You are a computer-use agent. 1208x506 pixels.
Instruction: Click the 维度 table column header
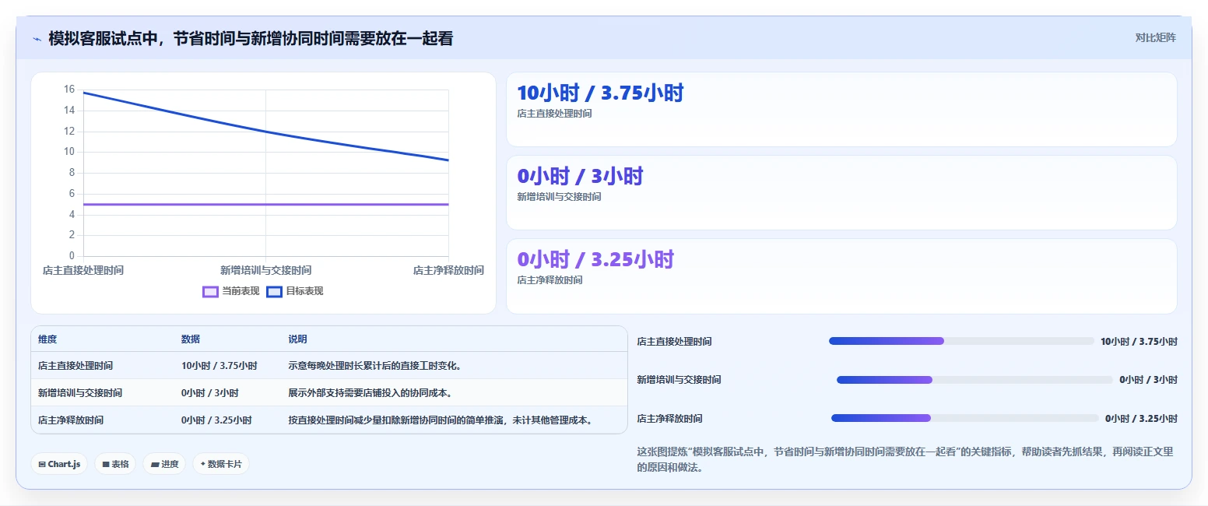[47, 339]
